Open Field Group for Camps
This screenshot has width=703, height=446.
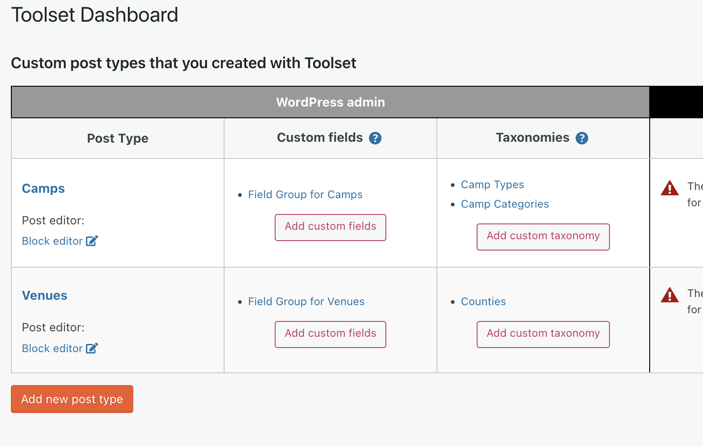pos(305,195)
